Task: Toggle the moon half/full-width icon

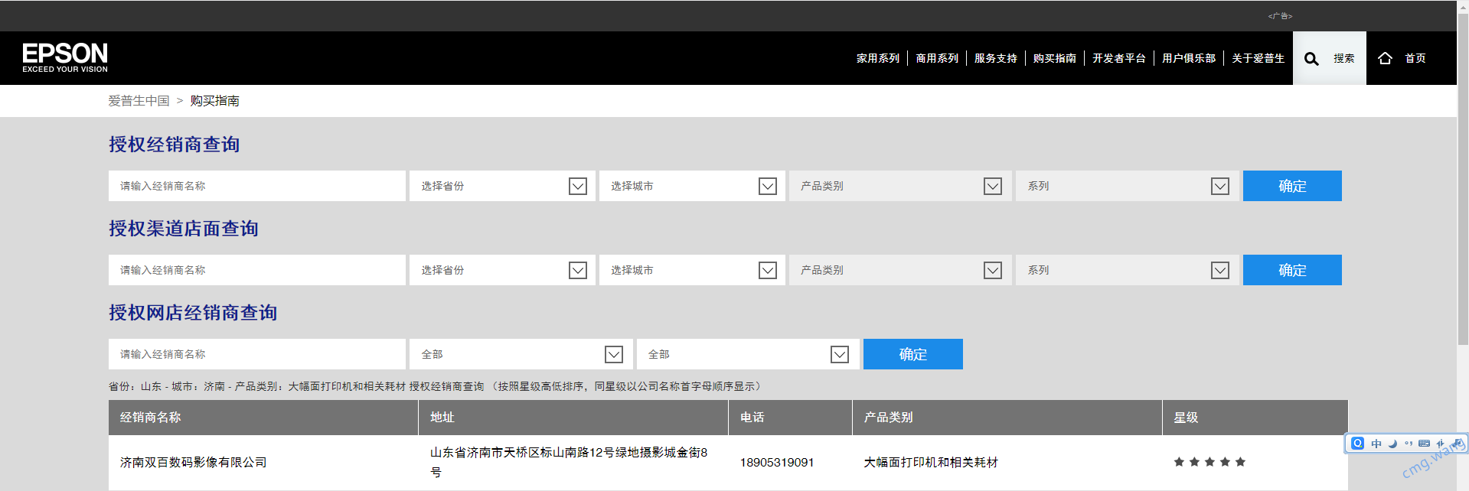Action: [x=1392, y=444]
